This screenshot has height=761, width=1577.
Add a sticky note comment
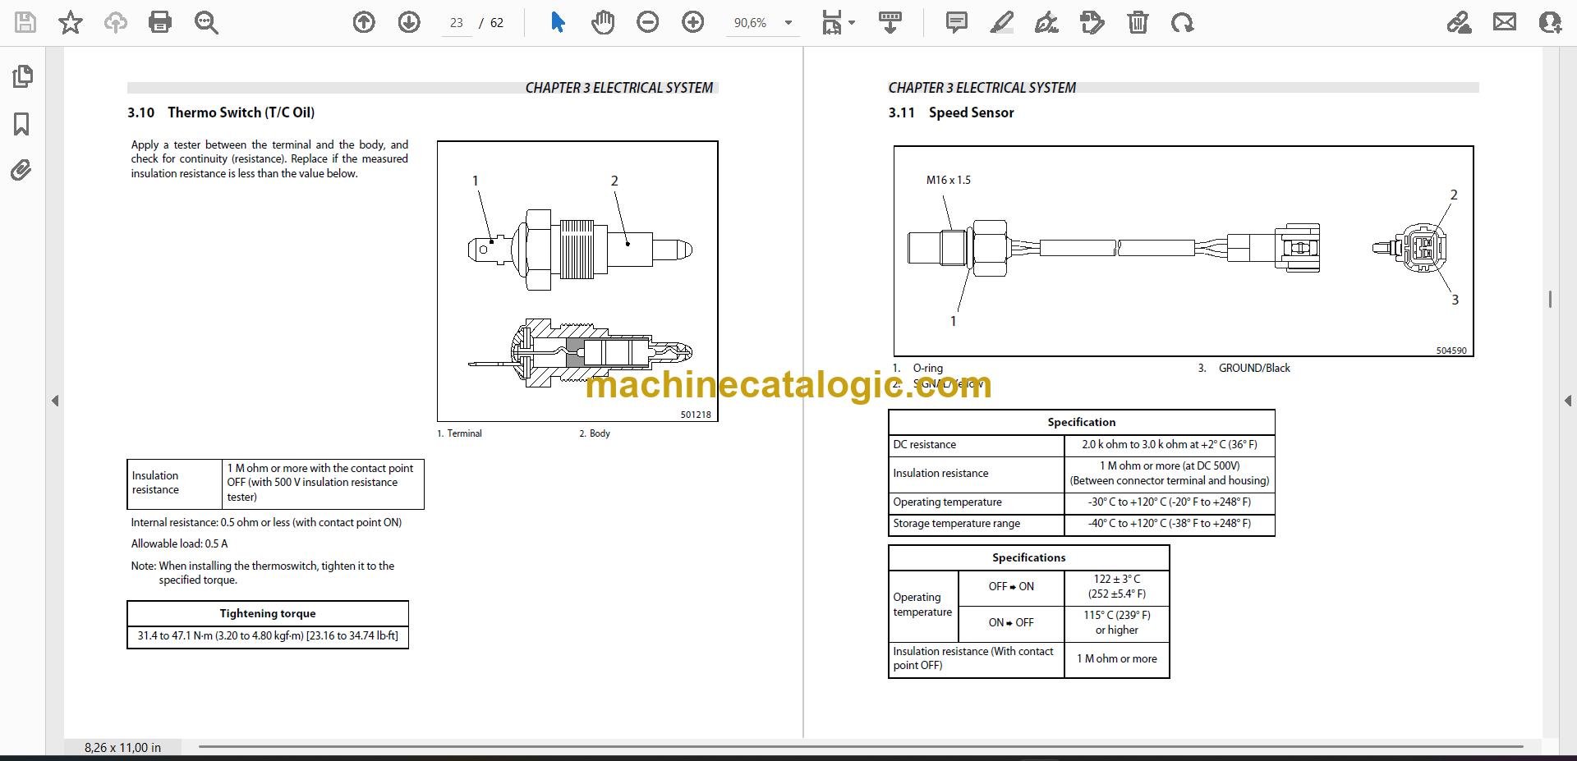(x=957, y=22)
